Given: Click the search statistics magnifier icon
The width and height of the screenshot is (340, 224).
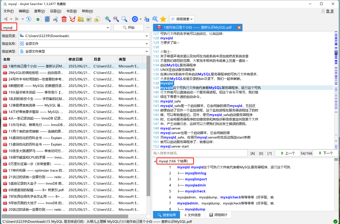Looking at the screenshot, I should [x=155, y=19].
